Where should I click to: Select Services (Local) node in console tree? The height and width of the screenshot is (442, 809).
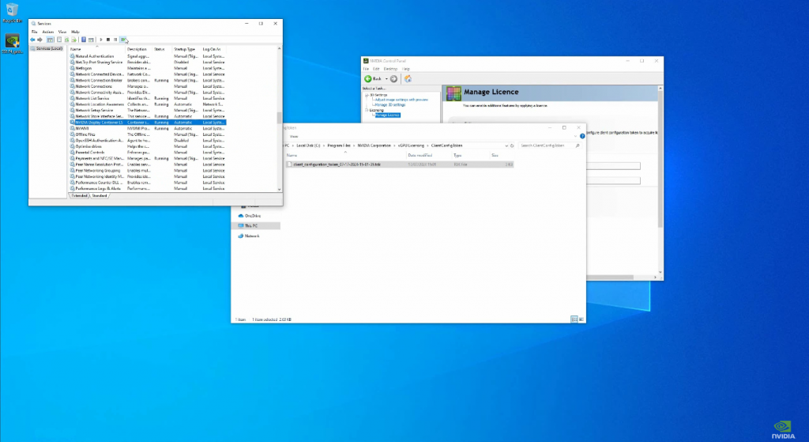tap(47, 48)
